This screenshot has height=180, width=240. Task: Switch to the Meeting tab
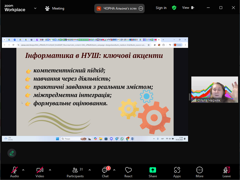tap(55, 8)
